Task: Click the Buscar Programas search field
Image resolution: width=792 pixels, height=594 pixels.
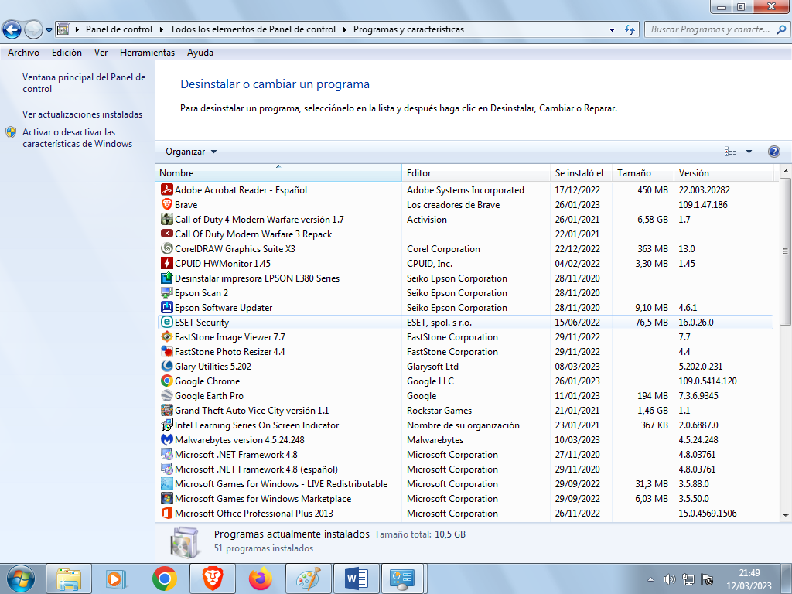Action: tap(712, 29)
